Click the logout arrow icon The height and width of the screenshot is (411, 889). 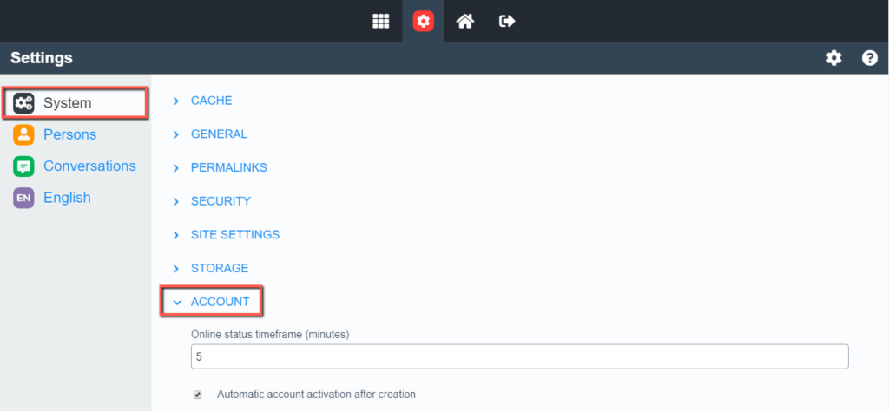pyautogui.click(x=507, y=22)
